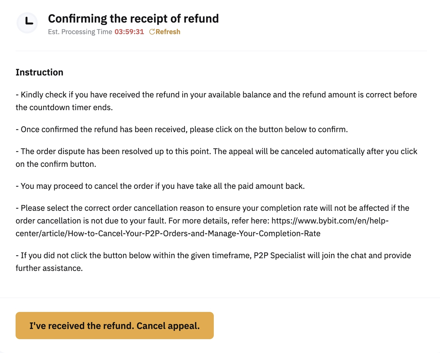
Task: Click the "Kindly check if you have received" paragraph
Action: [216, 95]
